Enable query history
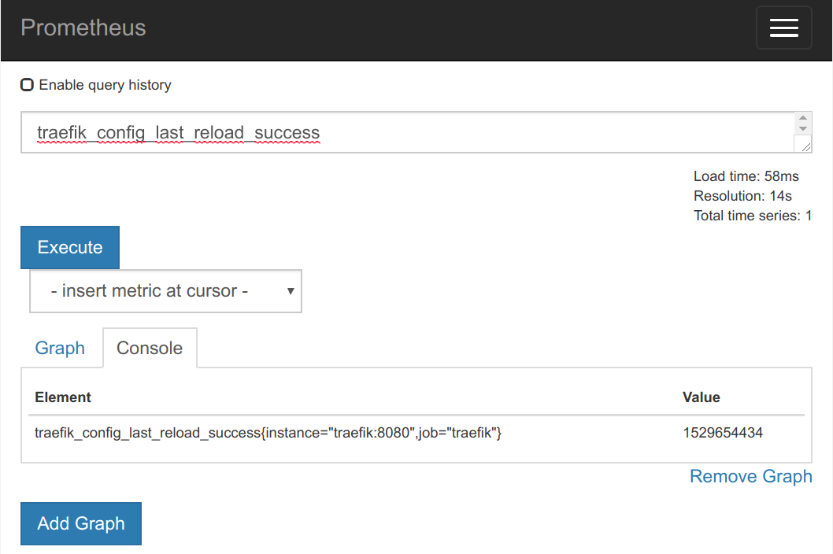 [x=26, y=84]
